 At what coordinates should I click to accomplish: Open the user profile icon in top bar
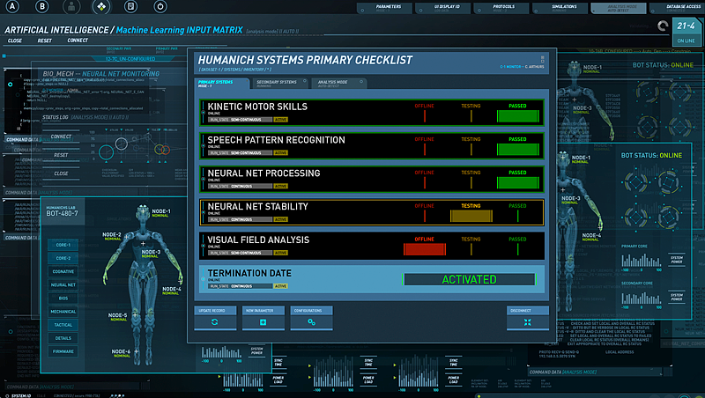point(71,6)
